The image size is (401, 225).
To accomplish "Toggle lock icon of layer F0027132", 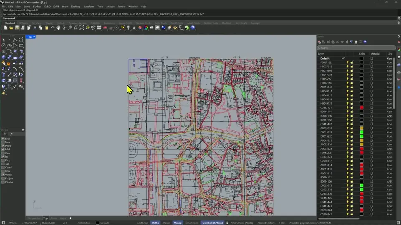I will tap(352, 62).
